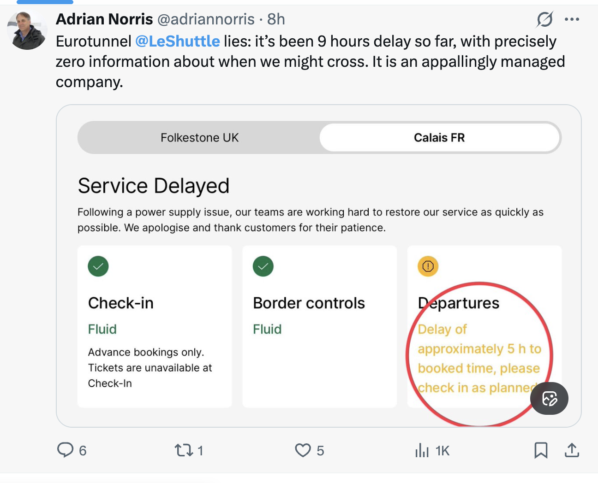Repost this tweet via retweet icon
The height and width of the screenshot is (483, 598).
pyautogui.click(x=184, y=450)
